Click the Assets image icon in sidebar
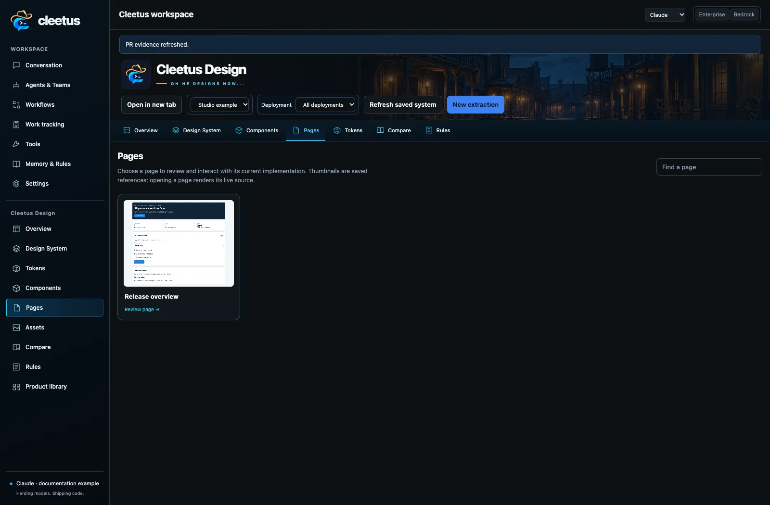 coord(16,328)
